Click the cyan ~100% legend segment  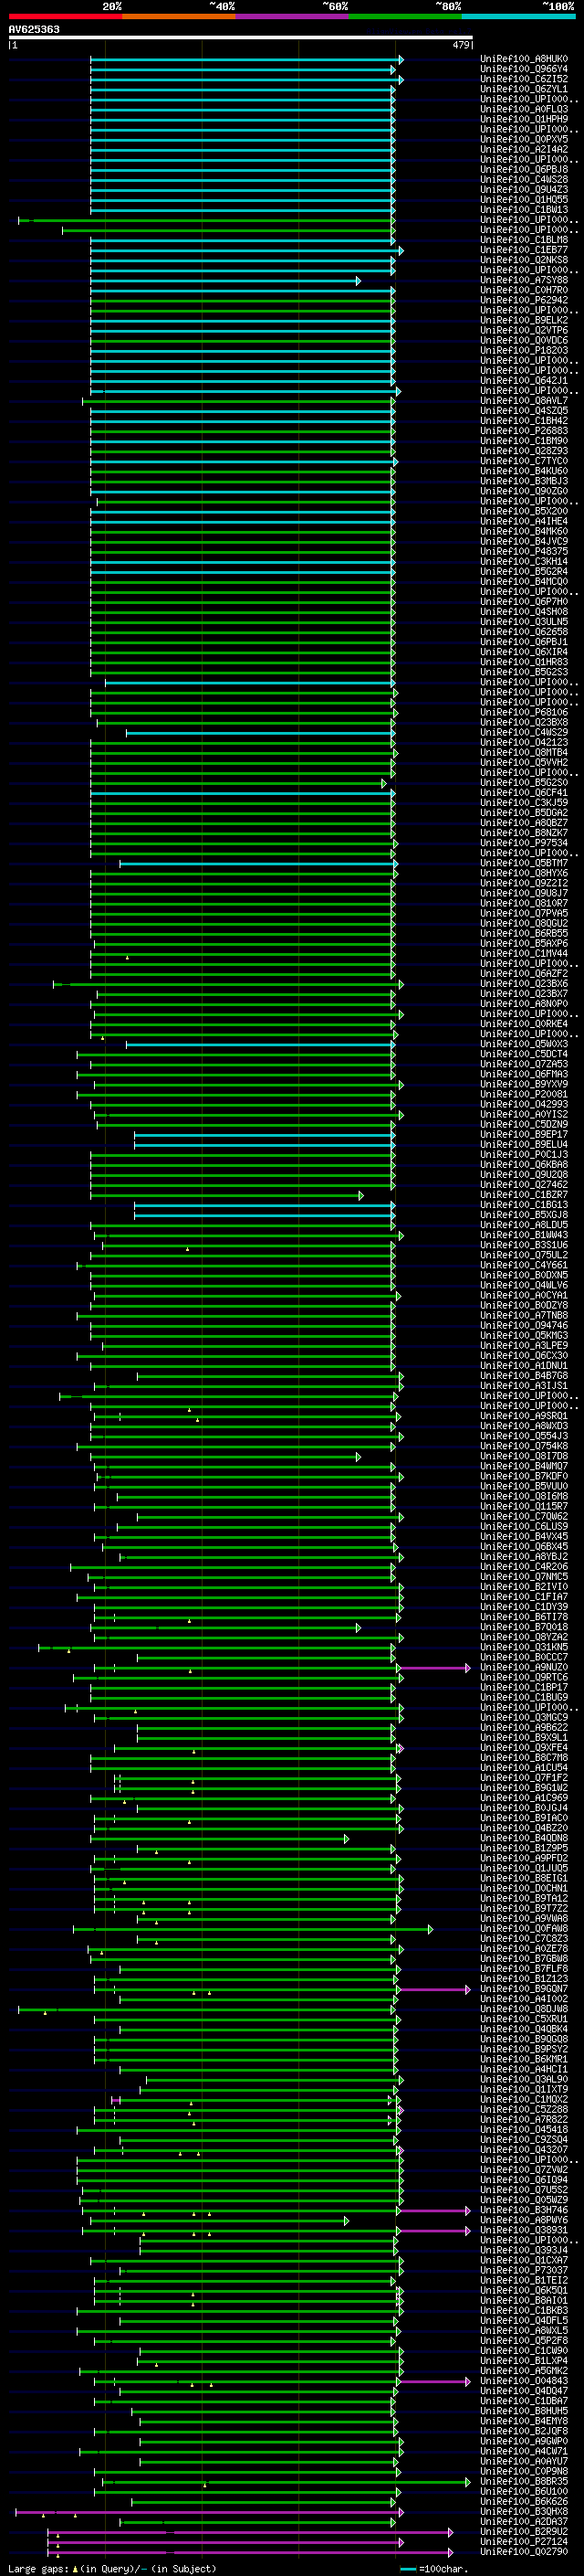click(x=517, y=16)
